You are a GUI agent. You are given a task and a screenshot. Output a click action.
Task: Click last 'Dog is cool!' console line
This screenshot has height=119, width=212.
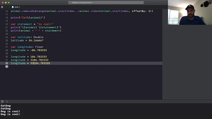(x=10, y=114)
